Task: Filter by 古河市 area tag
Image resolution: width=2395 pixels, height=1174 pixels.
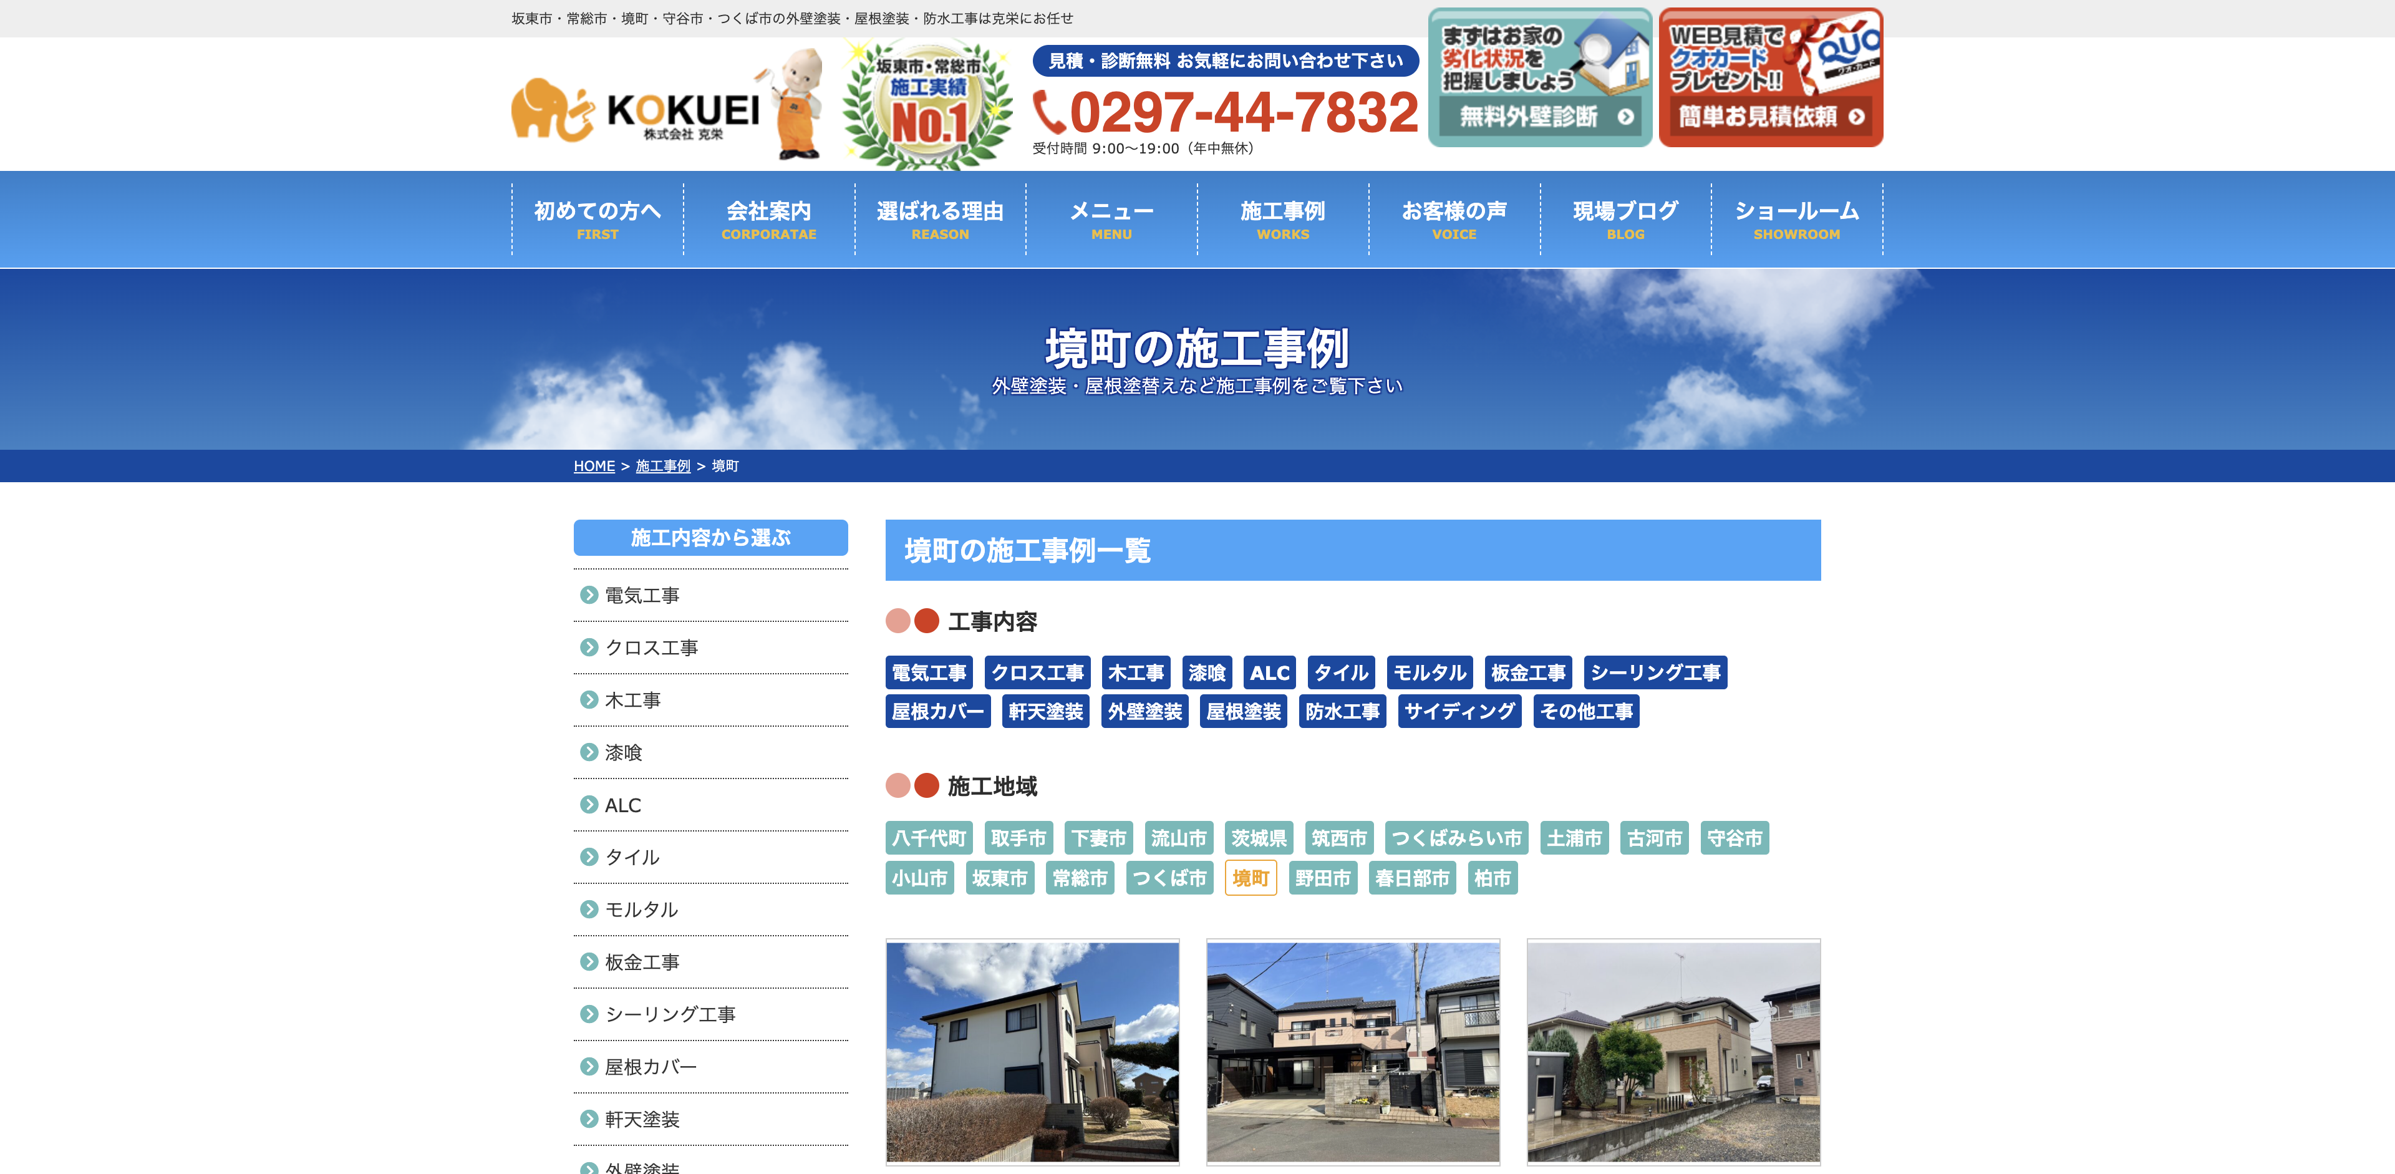Action: coord(1654,838)
